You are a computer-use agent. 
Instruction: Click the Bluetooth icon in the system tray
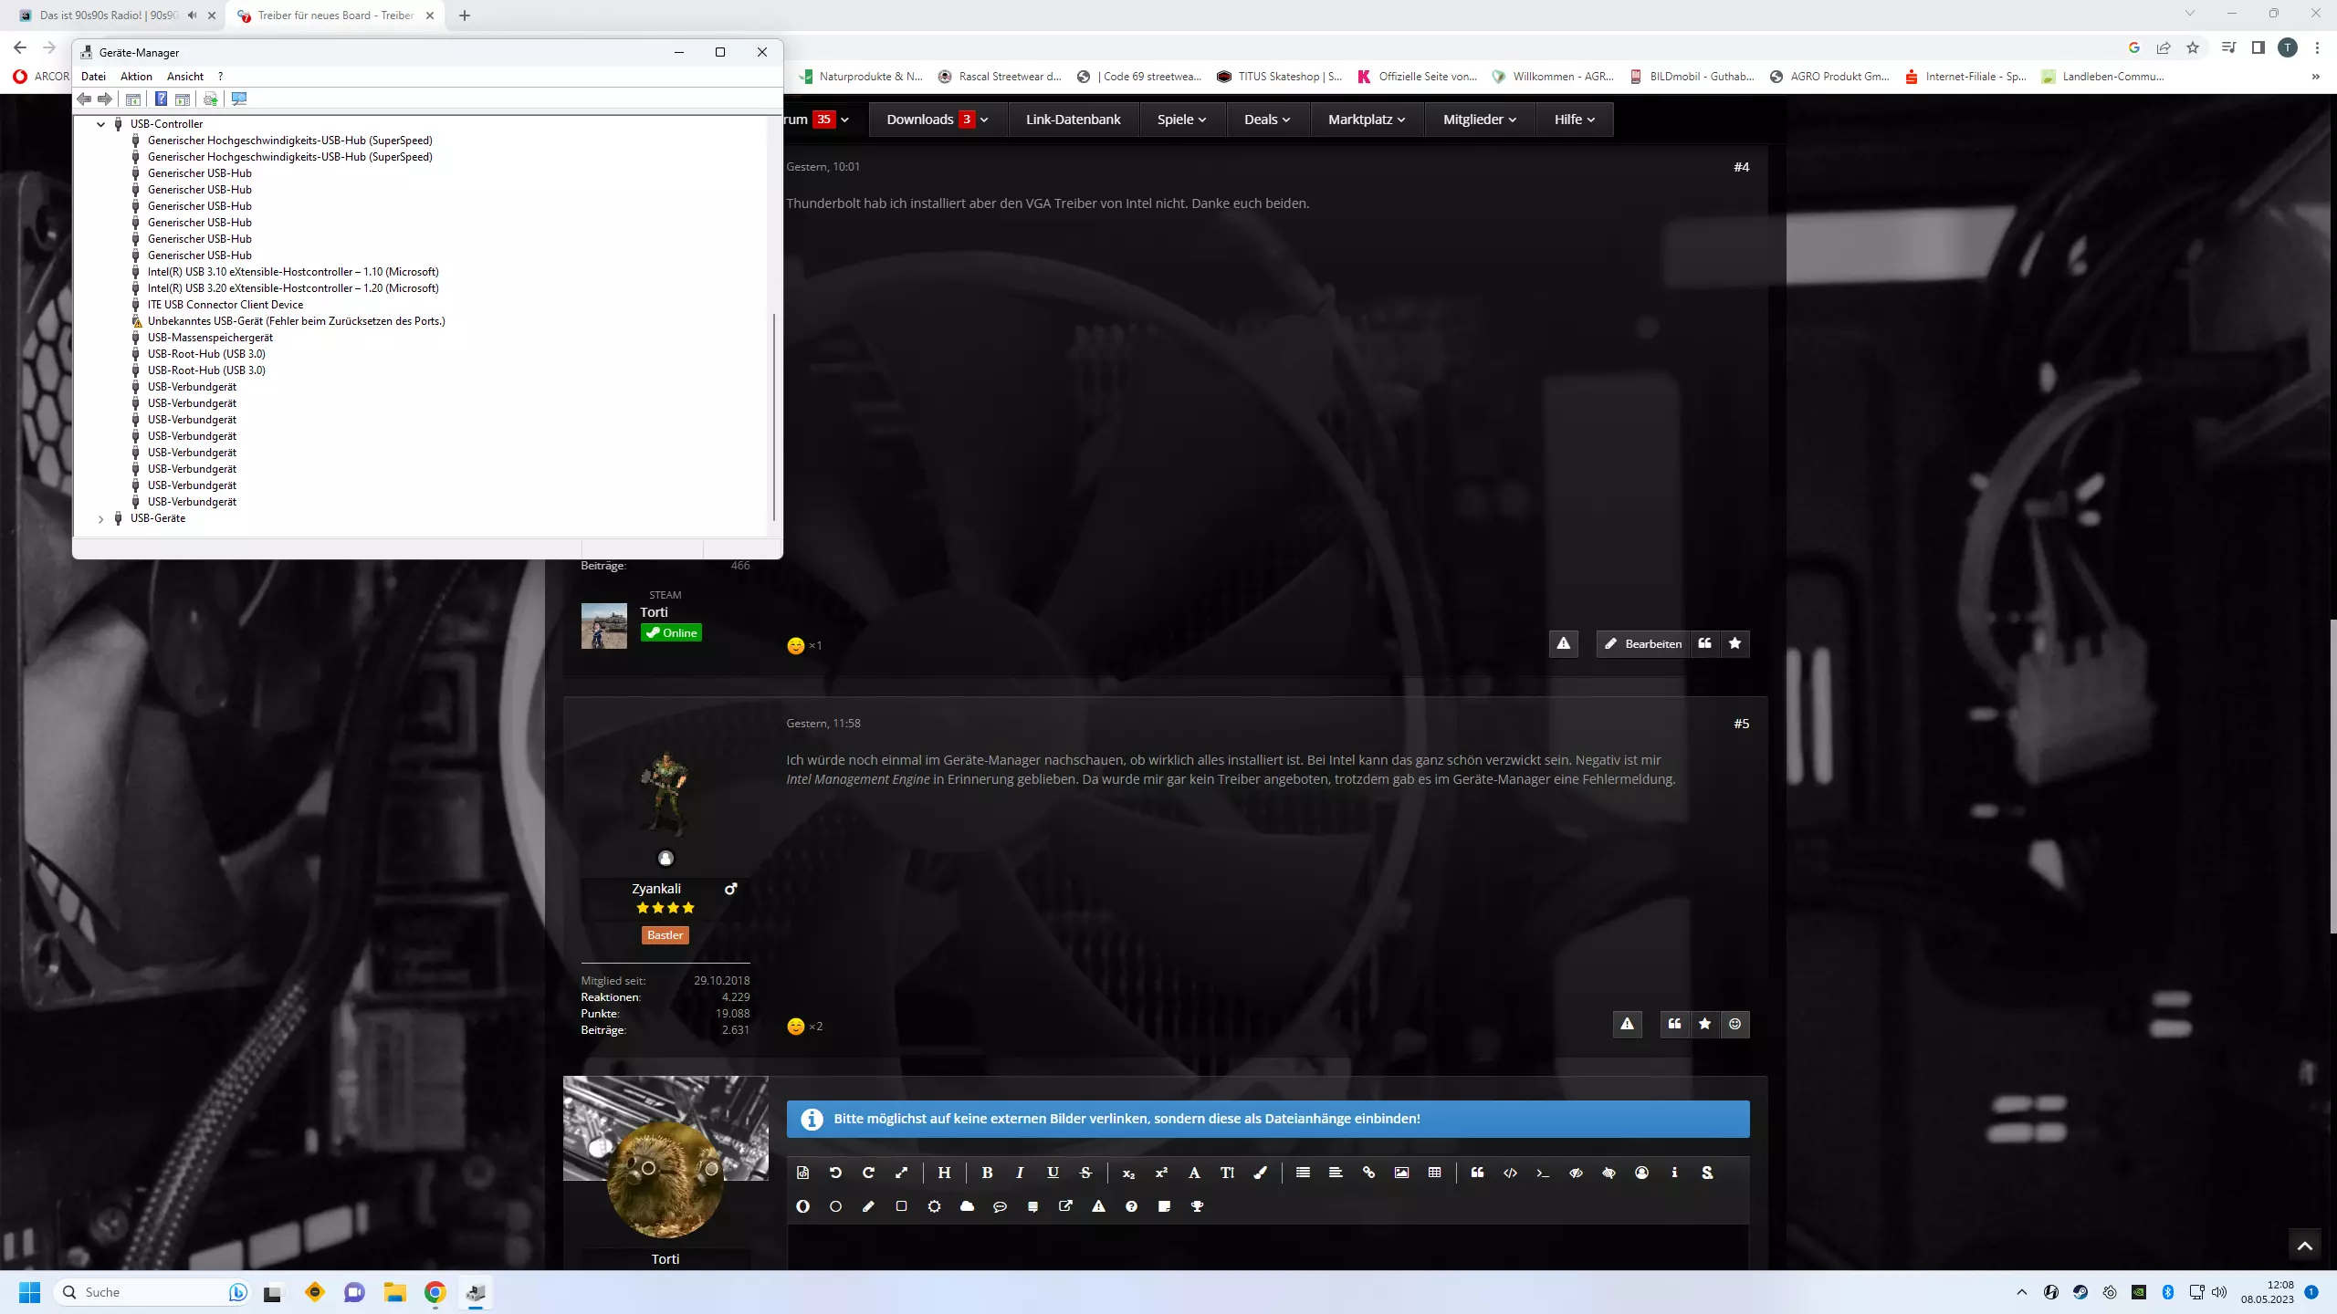click(x=2168, y=1292)
